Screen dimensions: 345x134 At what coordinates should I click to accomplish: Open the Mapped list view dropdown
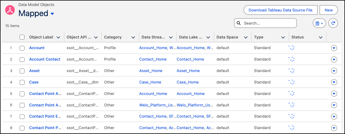pos(52,14)
